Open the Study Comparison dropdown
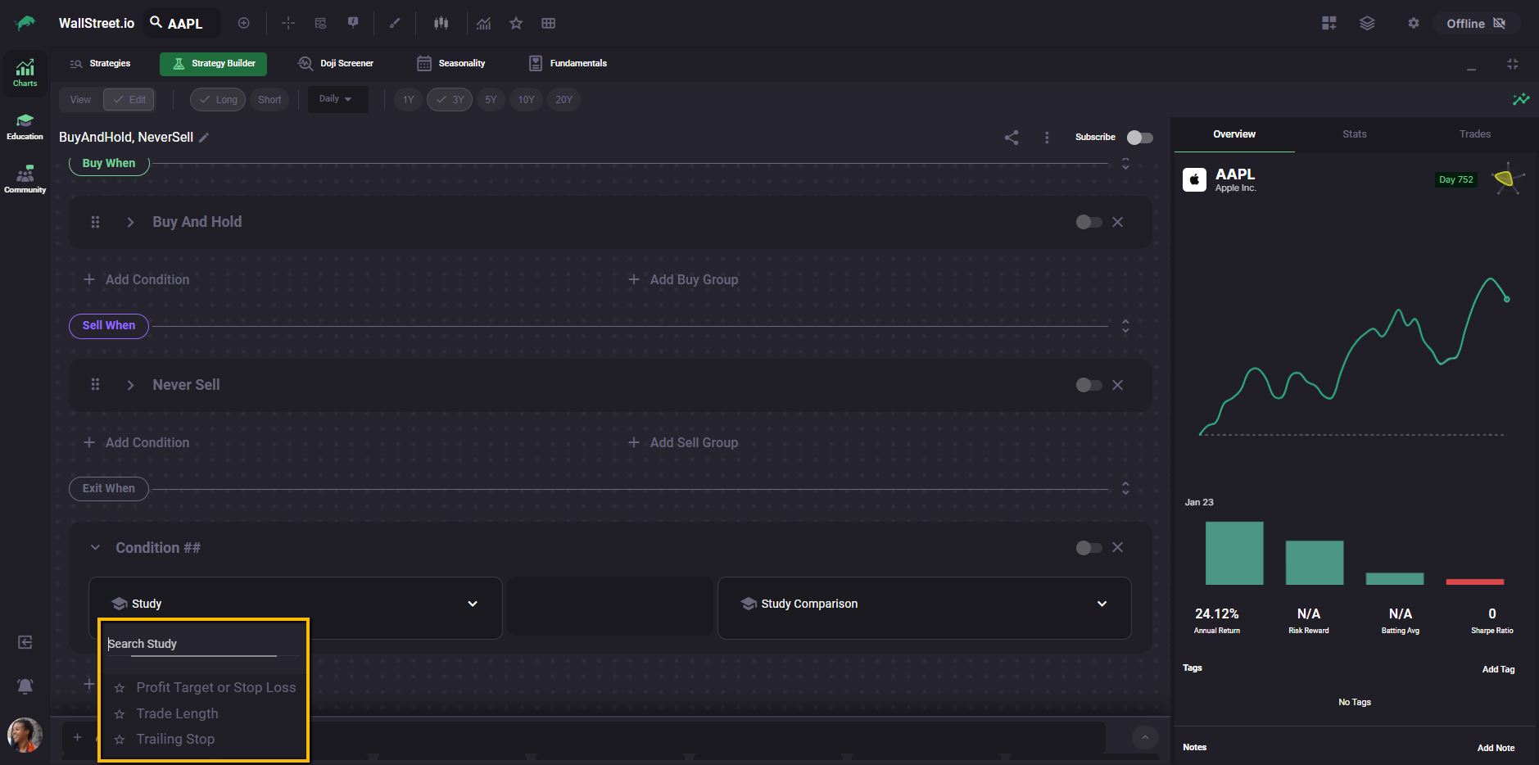 coord(924,604)
